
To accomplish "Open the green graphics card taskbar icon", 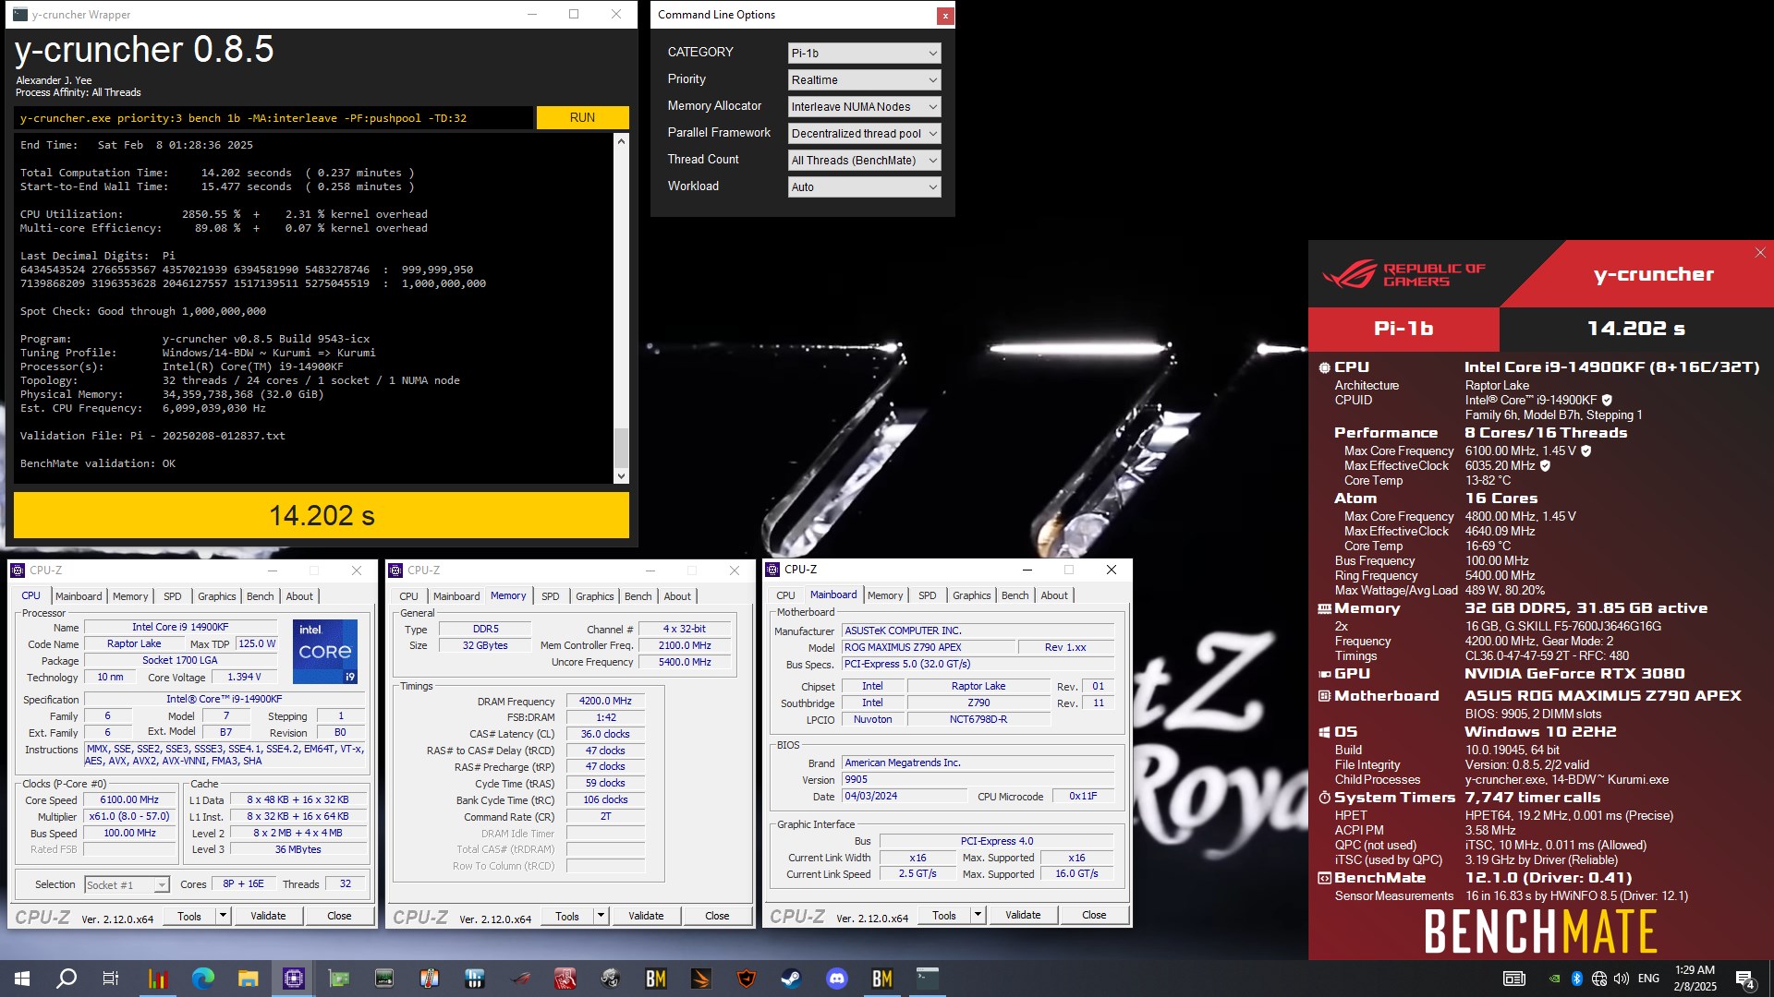I will click(x=339, y=979).
